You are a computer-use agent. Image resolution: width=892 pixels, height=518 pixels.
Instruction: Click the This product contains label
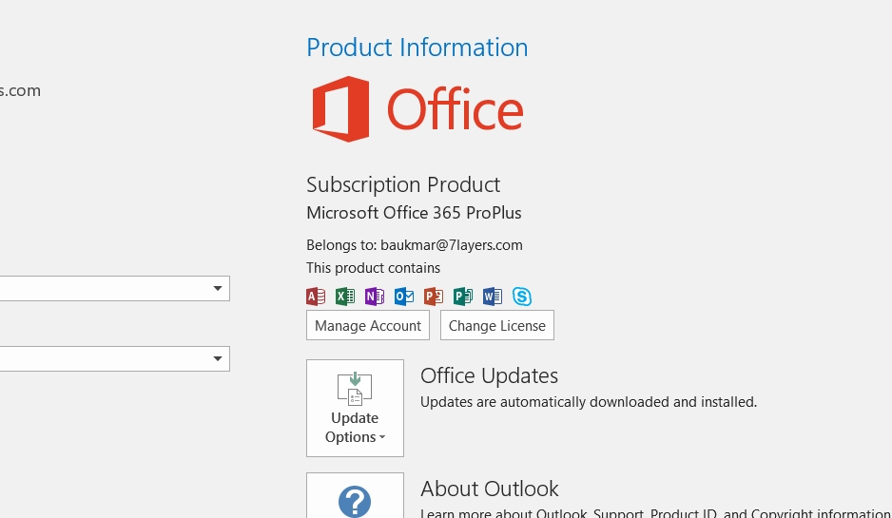373,268
